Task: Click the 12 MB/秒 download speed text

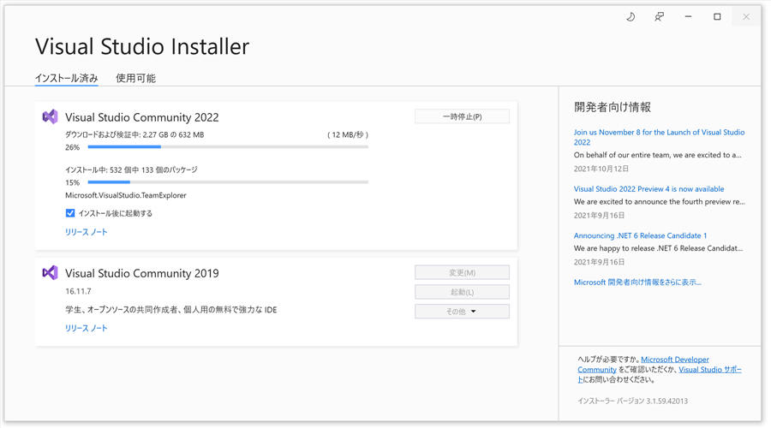Action: 348,134
